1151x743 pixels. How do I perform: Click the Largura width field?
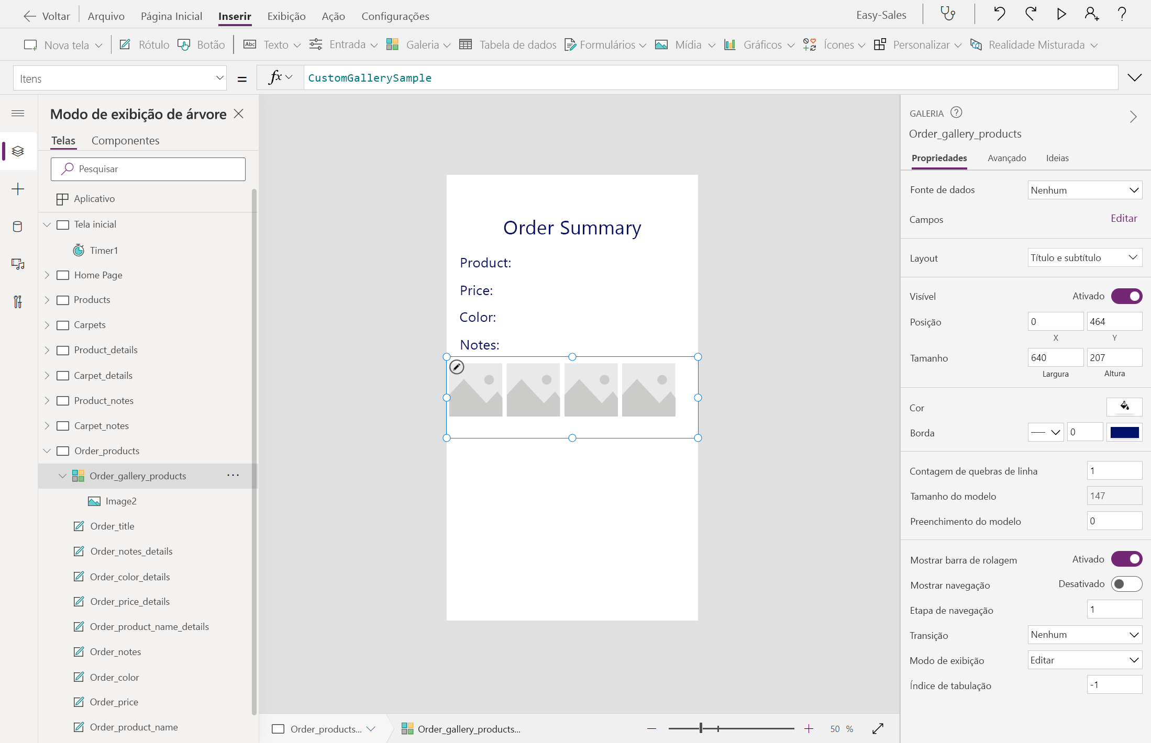pyautogui.click(x=1055, y=358)
